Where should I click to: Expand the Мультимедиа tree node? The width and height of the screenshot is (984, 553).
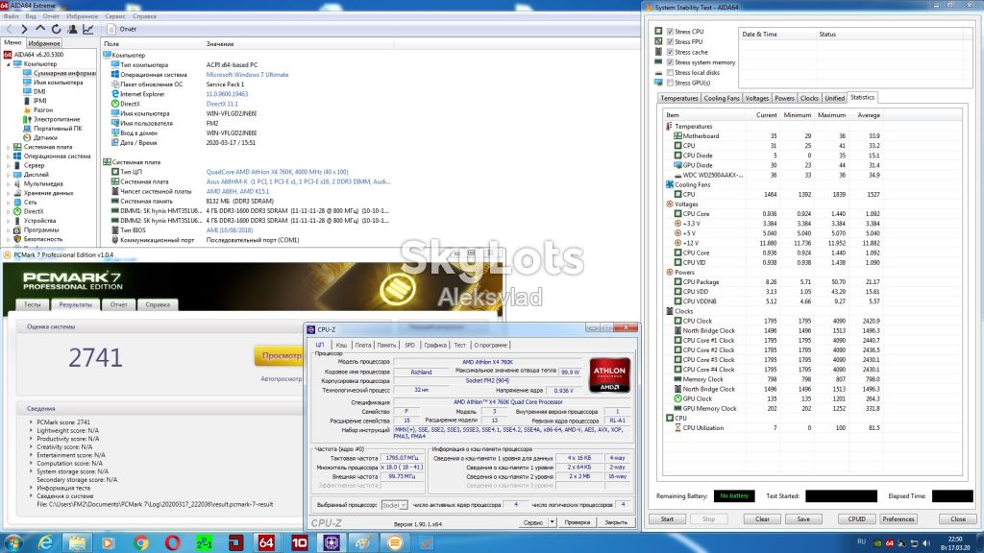click(x=8, y=183)
